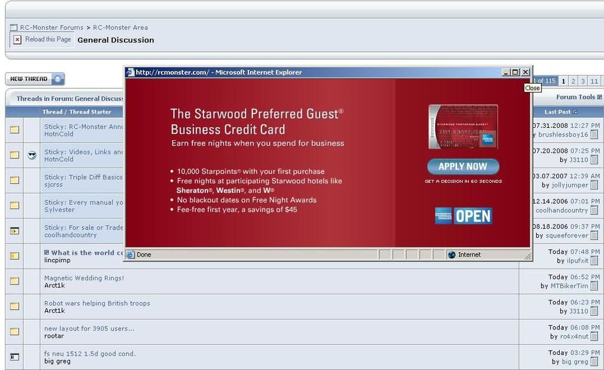Sort threads by Last Post column

pyautogui.click(x=557, y=111)
